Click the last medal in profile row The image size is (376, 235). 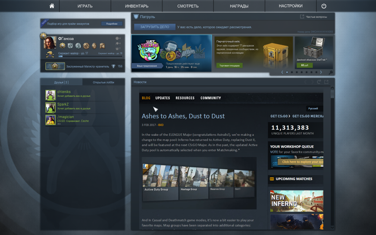pos(102,46)
